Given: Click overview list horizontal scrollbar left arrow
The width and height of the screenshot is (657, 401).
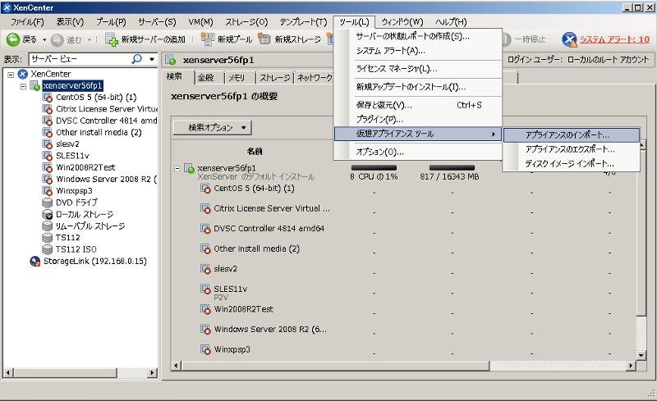Looking at the screenshot, I should pos(176,366).
